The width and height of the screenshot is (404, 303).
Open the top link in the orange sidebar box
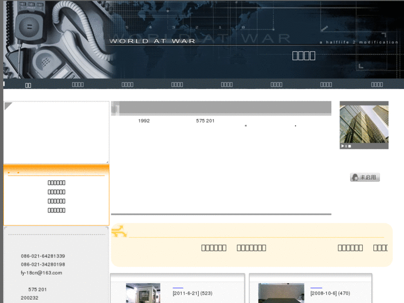(x=57, y=182)
